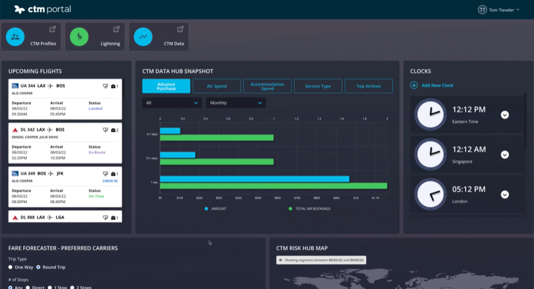Toggle the AMOUNT legend series
The image size is (534, 289).
click(x=216, y=209)
